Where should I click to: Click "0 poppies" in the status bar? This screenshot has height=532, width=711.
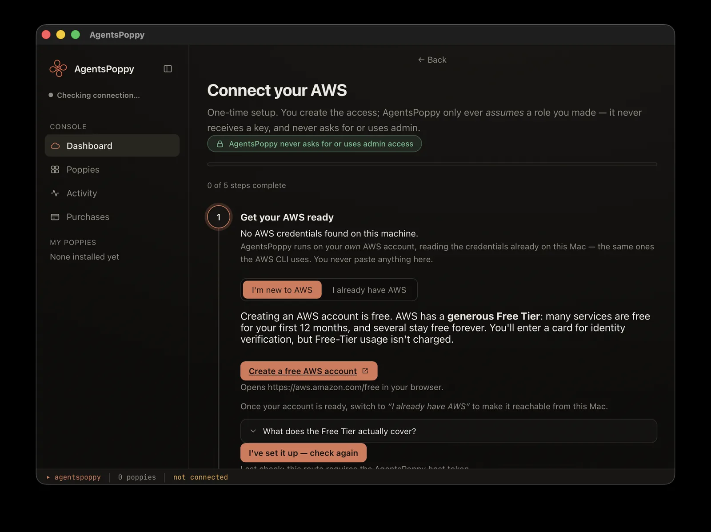coord(137,477)
